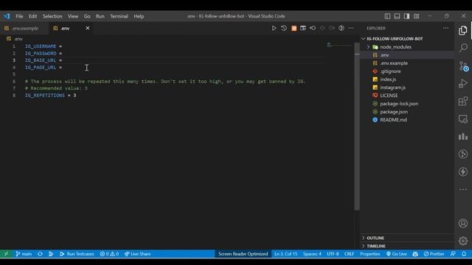Open the Selection menu
The width and height of the screenshot is (472, 265).
pyautogui.click(x=52, y=16)
